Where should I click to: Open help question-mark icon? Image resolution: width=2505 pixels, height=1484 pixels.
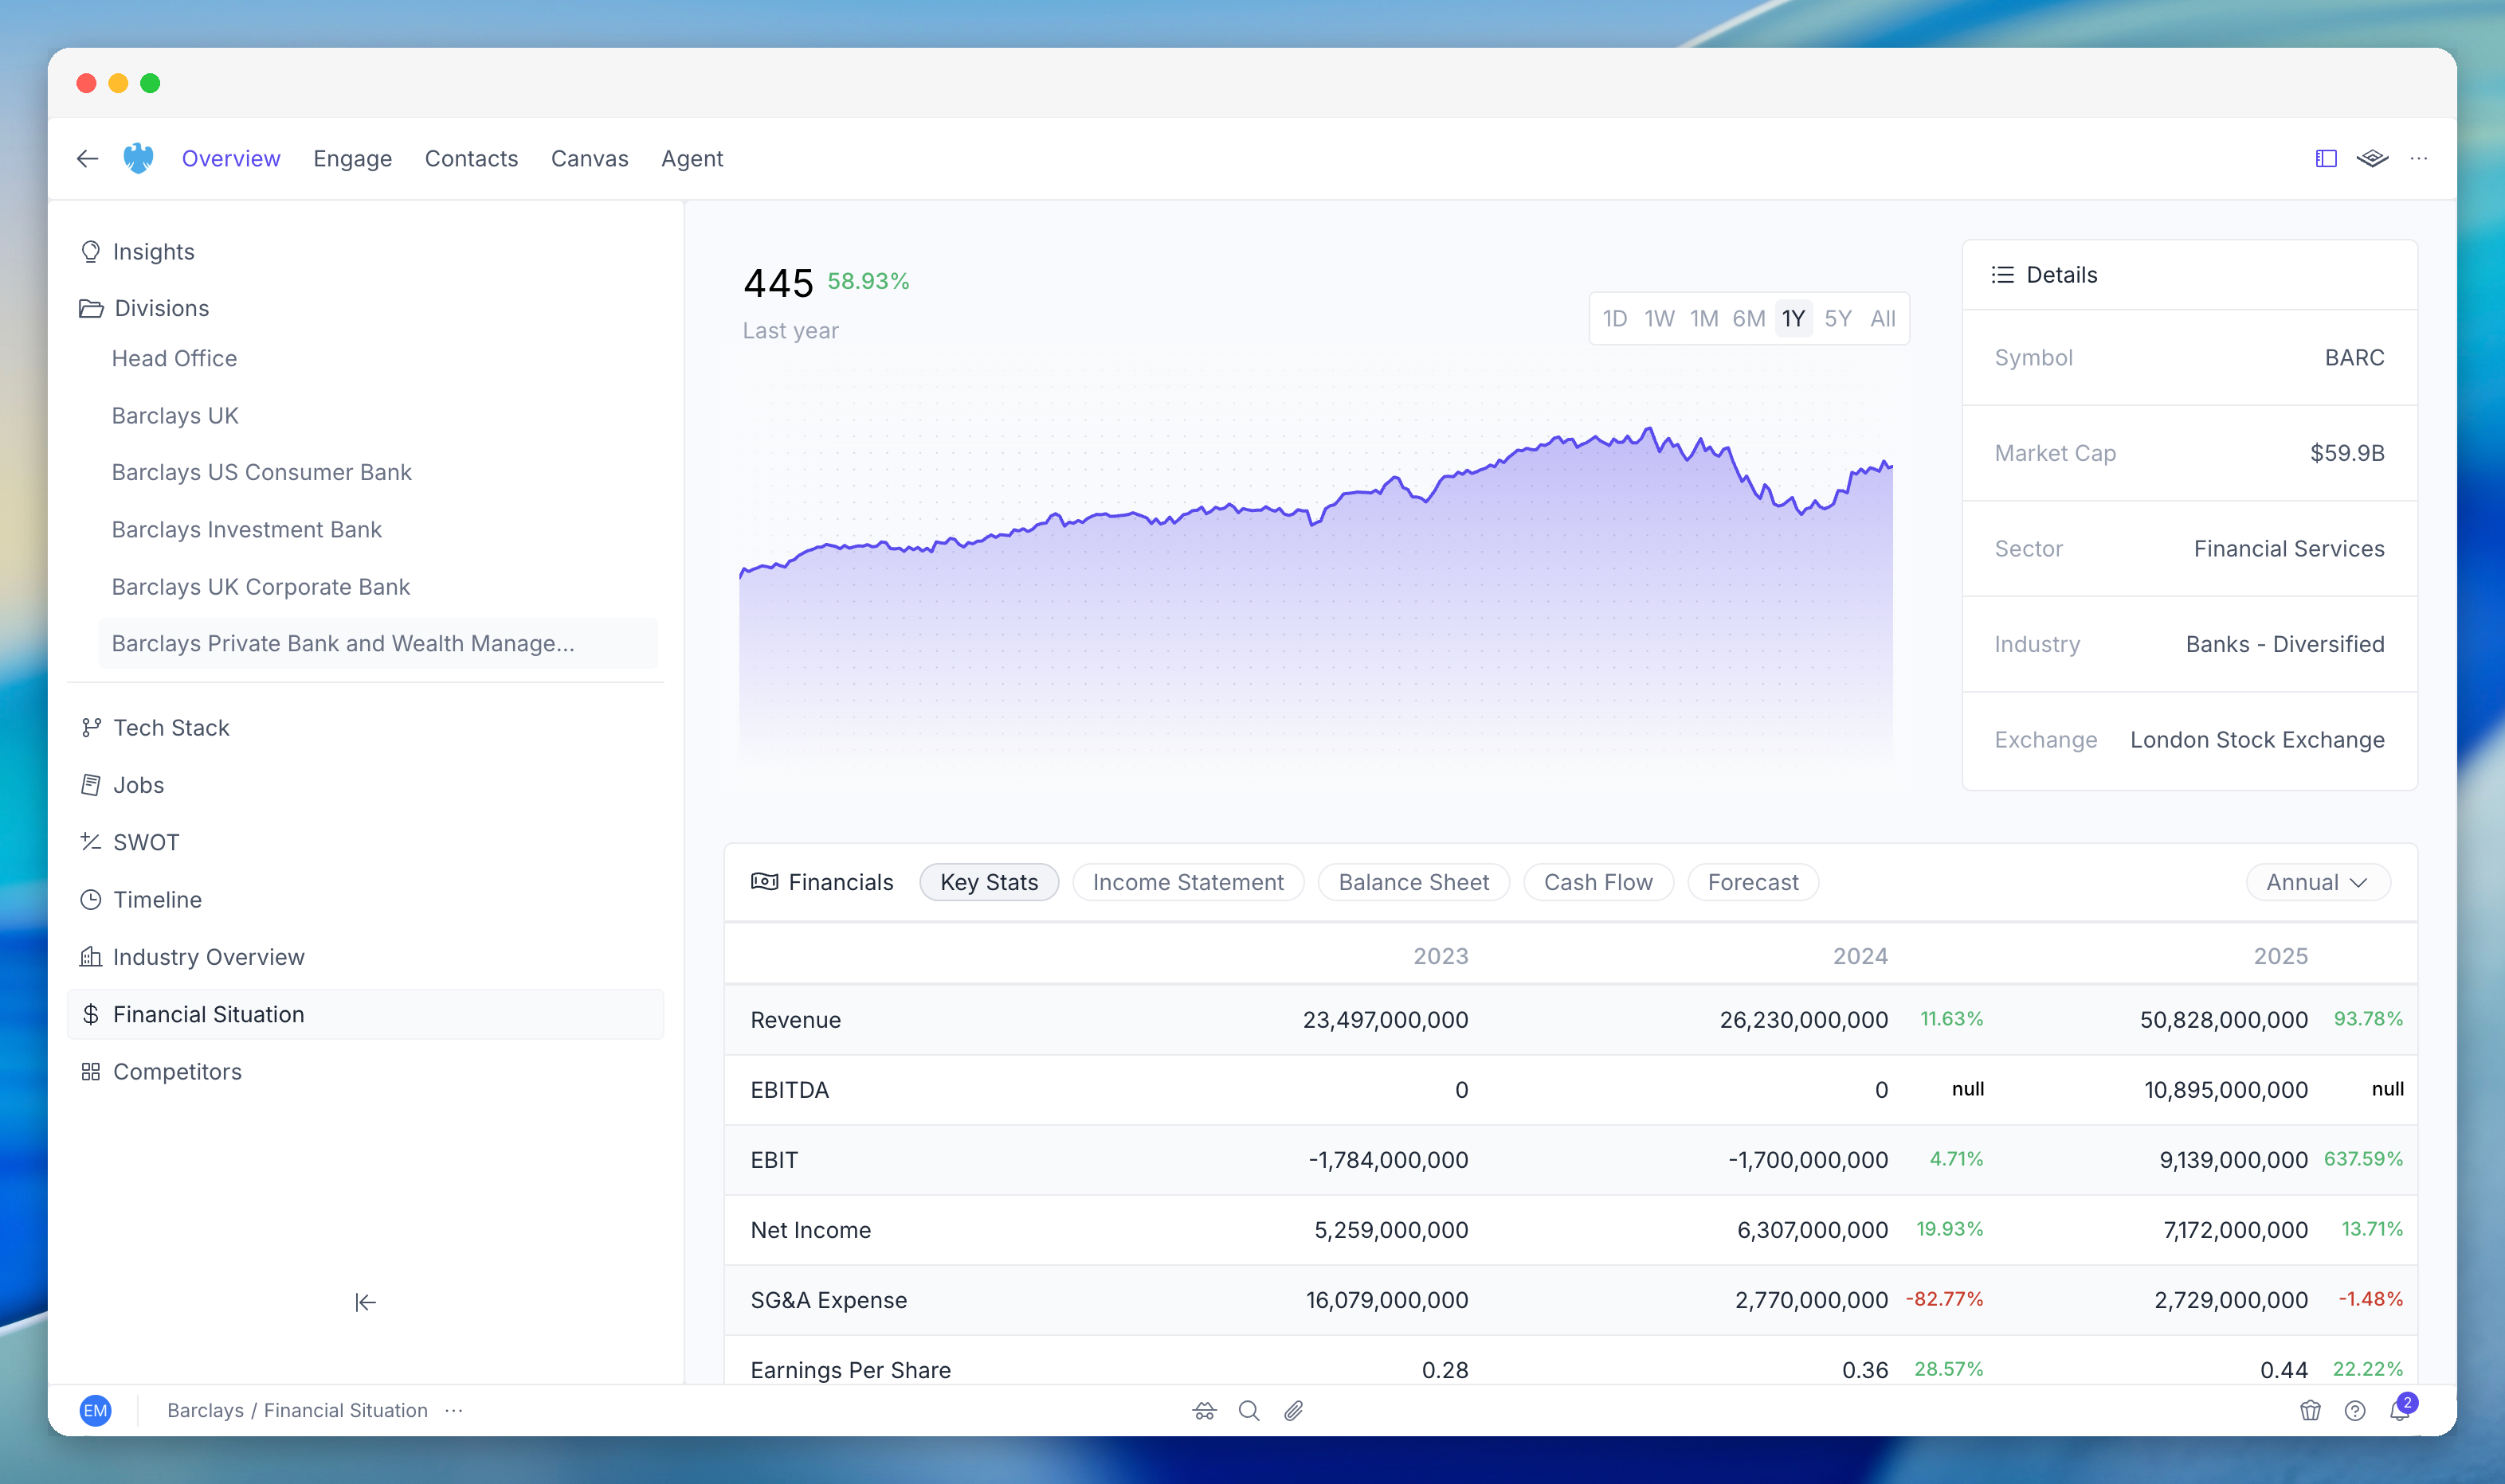[x=2355, y=1411]
